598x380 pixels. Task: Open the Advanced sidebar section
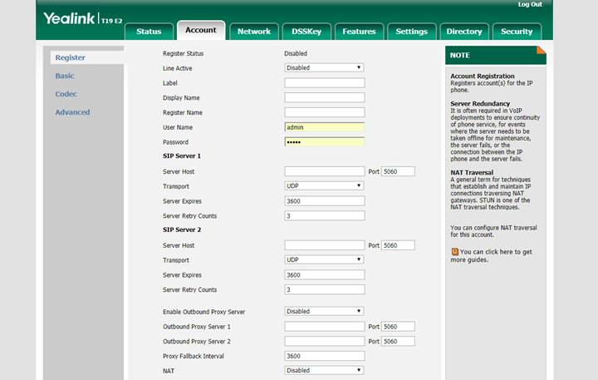point(72,112)
